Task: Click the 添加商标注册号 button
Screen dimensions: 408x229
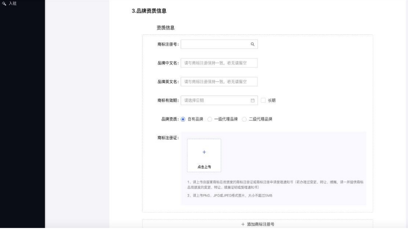Action: 257,224
